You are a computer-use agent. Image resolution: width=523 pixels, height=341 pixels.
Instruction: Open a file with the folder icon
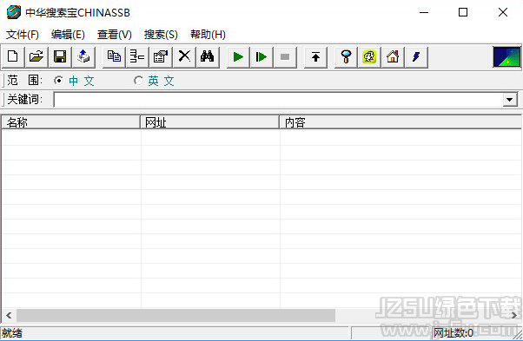click(36, 57)
